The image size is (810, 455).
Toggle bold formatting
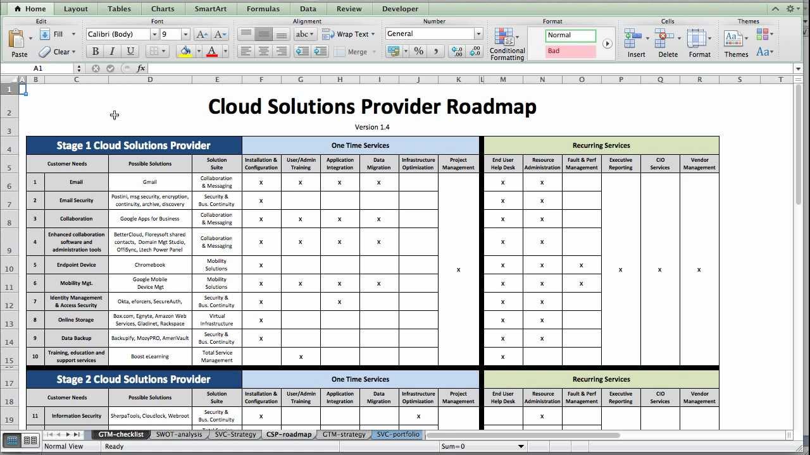tap(95, 52)
